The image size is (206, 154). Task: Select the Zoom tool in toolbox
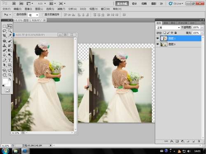pos(9,75)
